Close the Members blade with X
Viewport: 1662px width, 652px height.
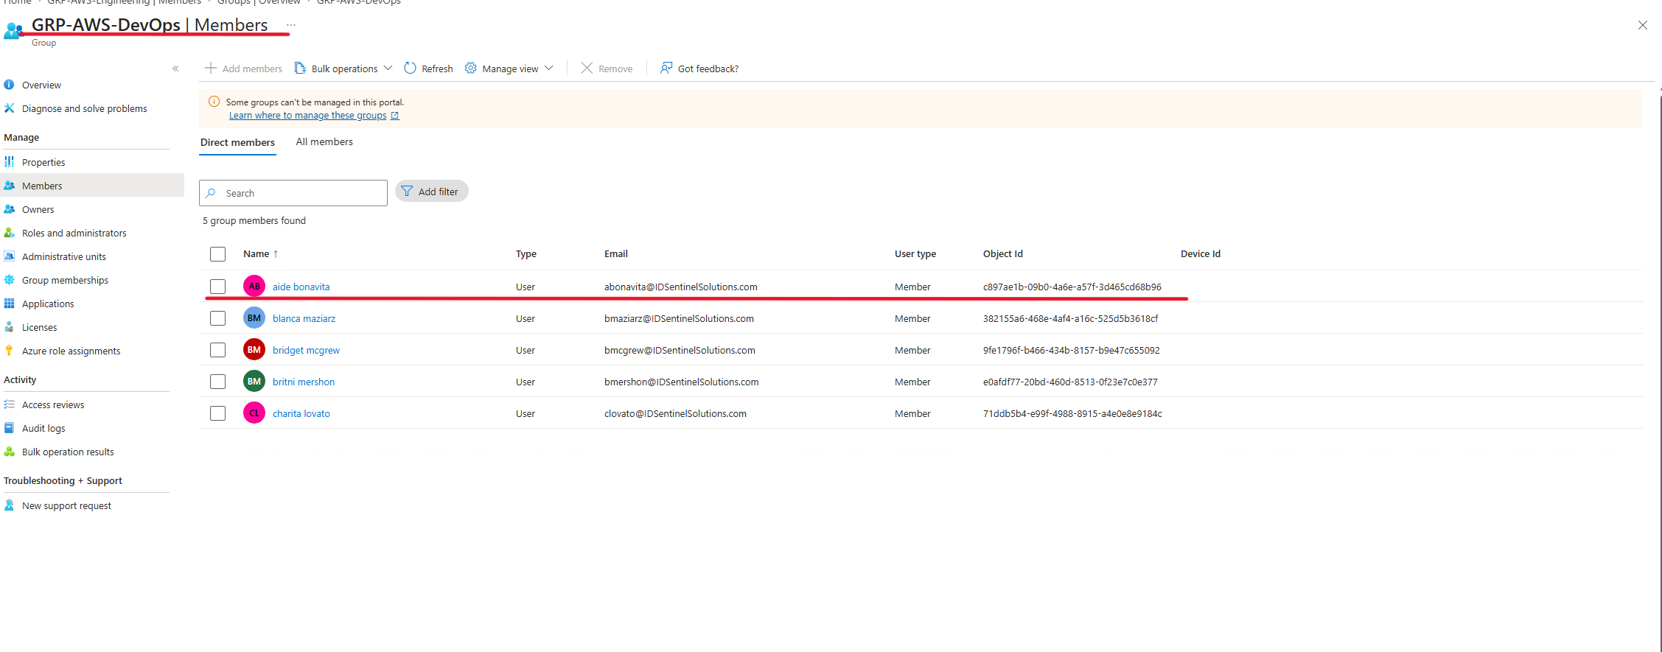(1642, 25)
